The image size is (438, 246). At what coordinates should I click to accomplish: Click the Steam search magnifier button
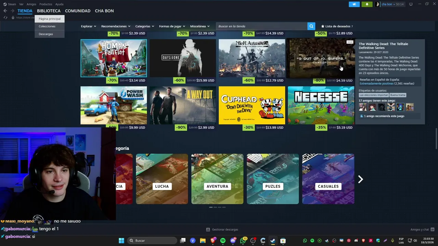click(x=311, y=26)
